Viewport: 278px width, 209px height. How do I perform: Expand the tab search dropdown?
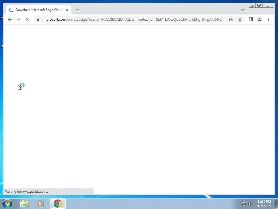242,10
